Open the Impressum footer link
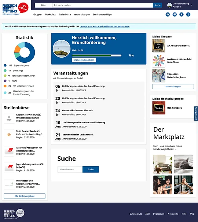The width and height of the screenshot is (198, 222). tap(159, 214)
